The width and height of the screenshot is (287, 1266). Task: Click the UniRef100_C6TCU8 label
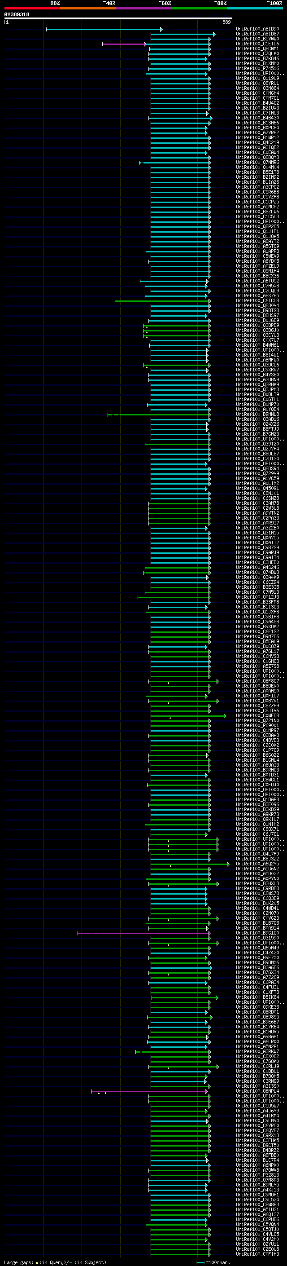pos(257,300)
